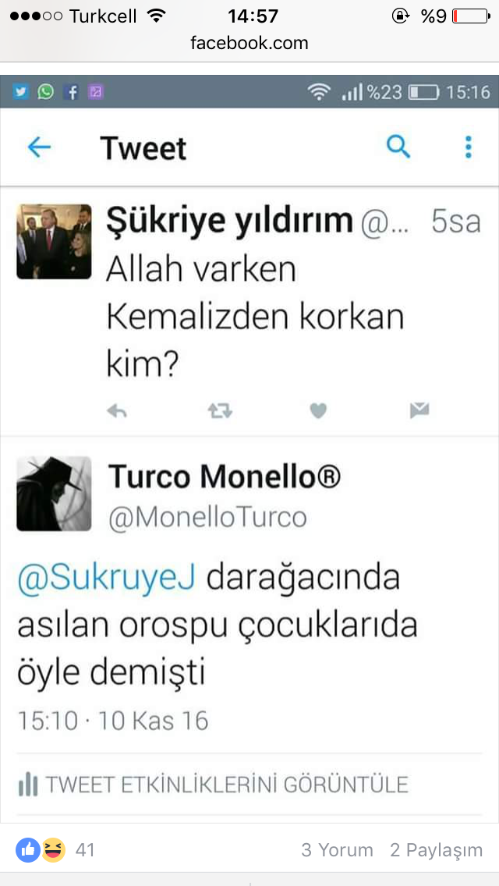Send tweet via envelope message icon
Viewport: 499px width, 886px height.
click(419, 411)
